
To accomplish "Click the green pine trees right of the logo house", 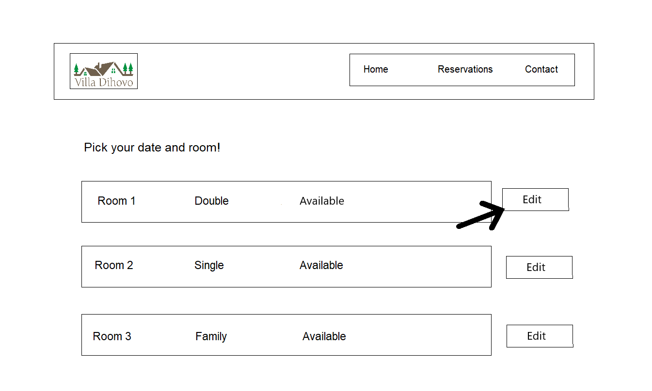I will [x=128, y=69].
